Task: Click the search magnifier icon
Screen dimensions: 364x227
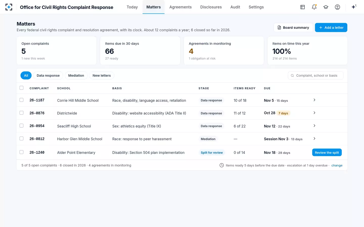Action: (x=292, y=75)
